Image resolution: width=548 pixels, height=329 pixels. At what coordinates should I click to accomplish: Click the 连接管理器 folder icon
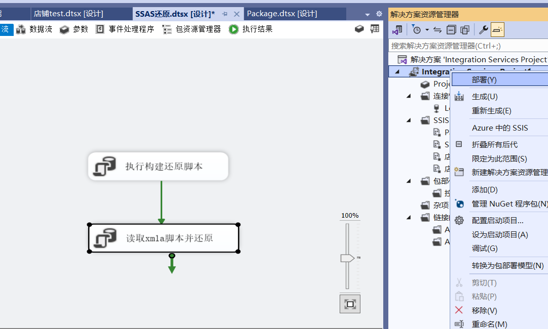point(425,96)
